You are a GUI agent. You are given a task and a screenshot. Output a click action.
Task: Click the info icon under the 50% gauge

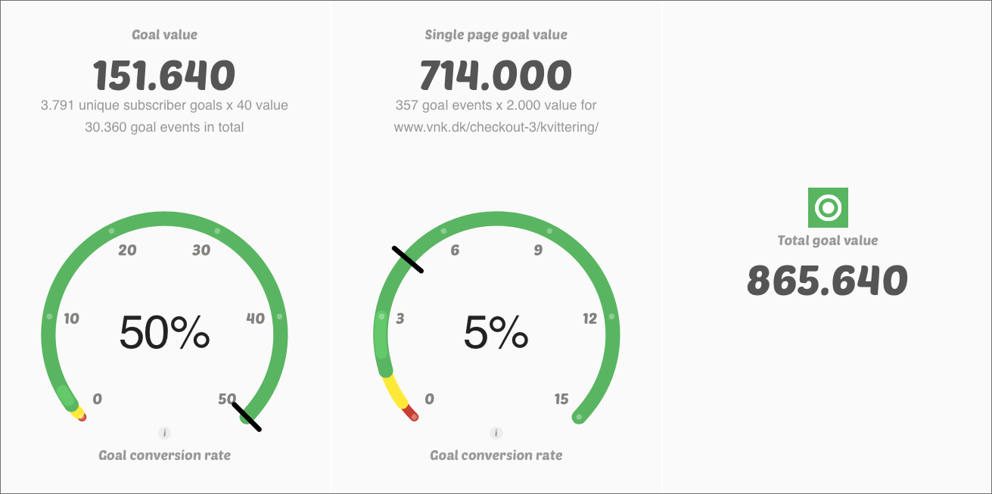pos(165,433)
